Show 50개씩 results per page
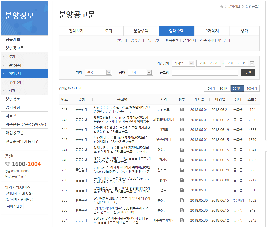The height and width of the screenshot is (227, 267). 237,89
